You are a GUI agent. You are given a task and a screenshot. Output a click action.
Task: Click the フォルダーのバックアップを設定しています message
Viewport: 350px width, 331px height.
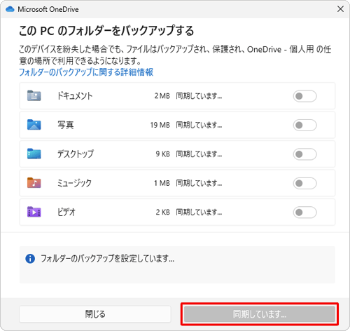tap(107, 259)
